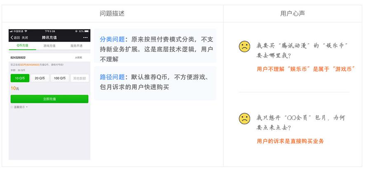Screen dimensions: 366x172
Task: Select the 100 Q币 amount option
Action: coord(60,78)
